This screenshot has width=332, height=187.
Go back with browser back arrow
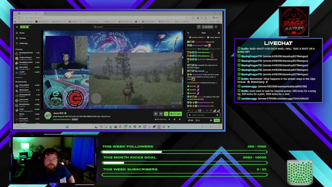(x=15, y=18)
